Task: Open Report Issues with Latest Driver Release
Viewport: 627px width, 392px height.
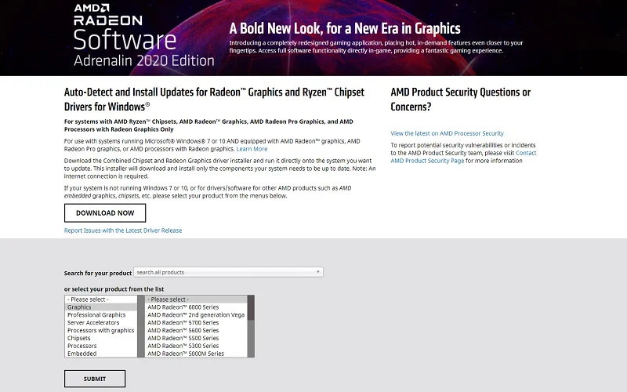Action: (123, 230)
